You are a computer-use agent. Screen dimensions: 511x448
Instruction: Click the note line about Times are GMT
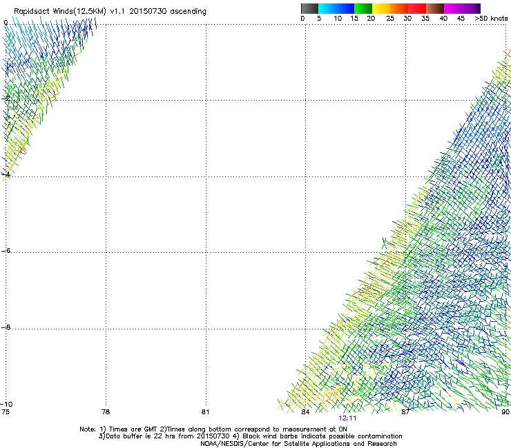pyautogui.click(x=213, y=429)
